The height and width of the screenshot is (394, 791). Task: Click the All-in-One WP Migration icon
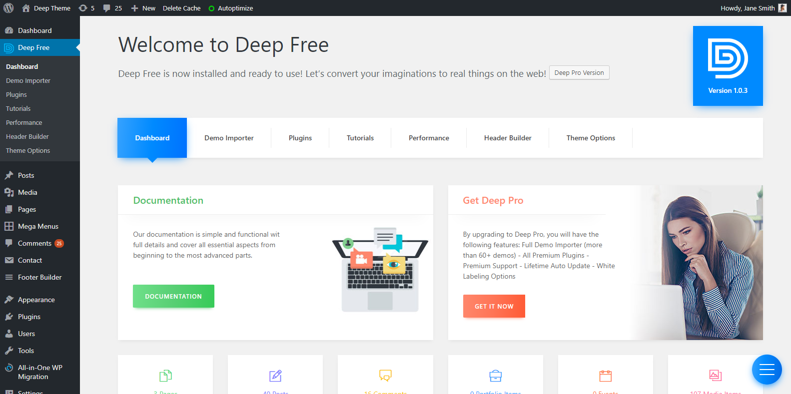[9, 368]
